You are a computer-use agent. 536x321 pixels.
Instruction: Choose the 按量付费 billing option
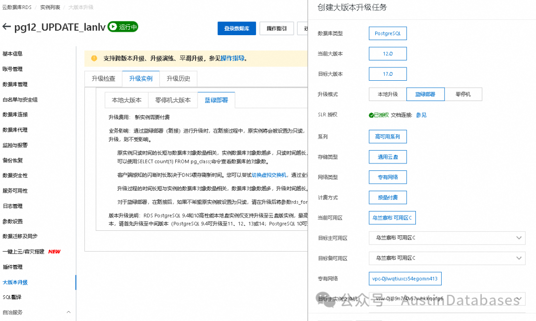(x=388, y=198)
